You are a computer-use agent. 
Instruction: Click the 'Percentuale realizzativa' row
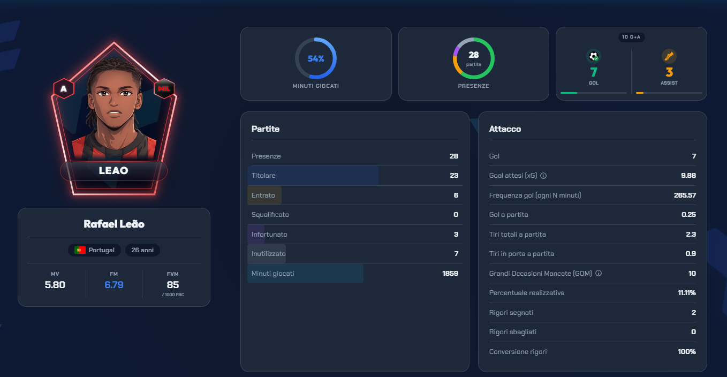(x=593, y=293)
